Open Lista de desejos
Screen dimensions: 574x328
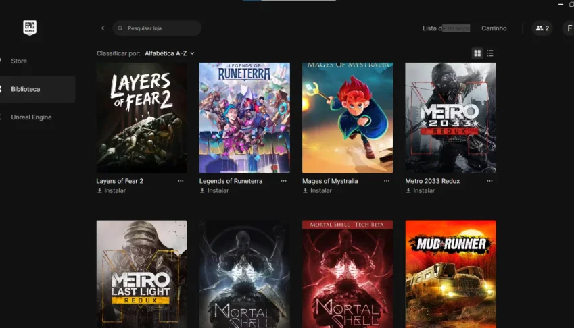[x=446, y=28]
